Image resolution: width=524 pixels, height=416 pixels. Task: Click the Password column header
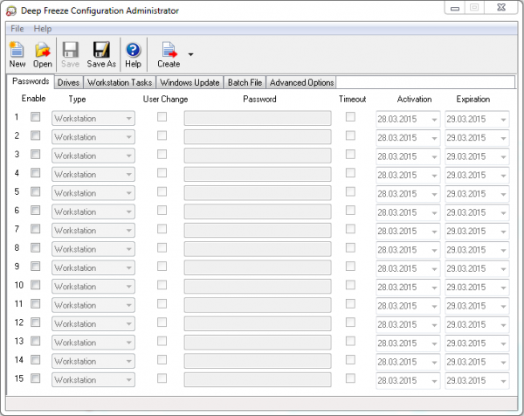coord(259,100)
